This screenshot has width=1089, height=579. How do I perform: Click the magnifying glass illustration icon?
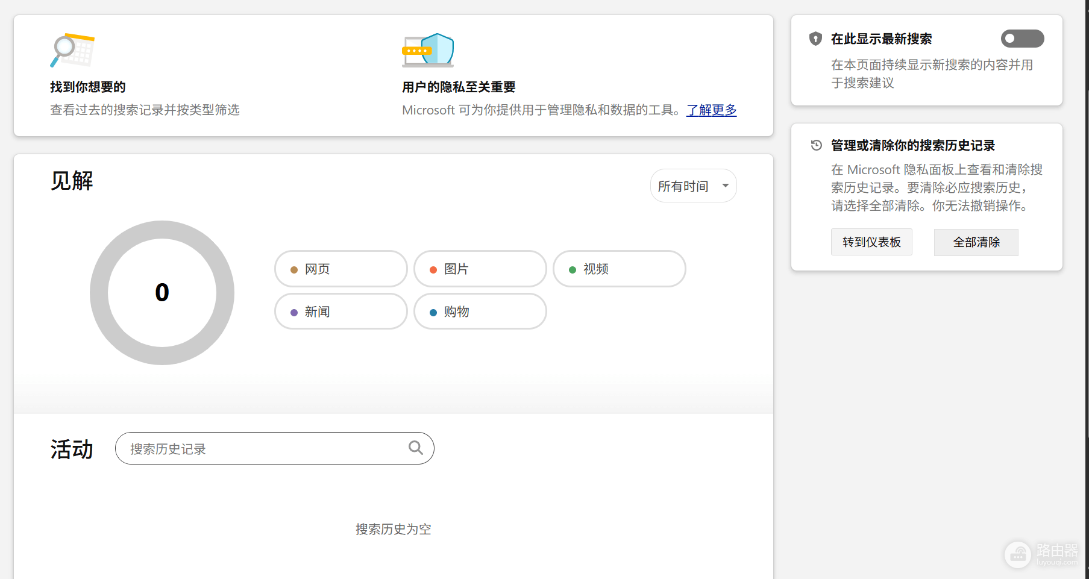tap(72, 50)
